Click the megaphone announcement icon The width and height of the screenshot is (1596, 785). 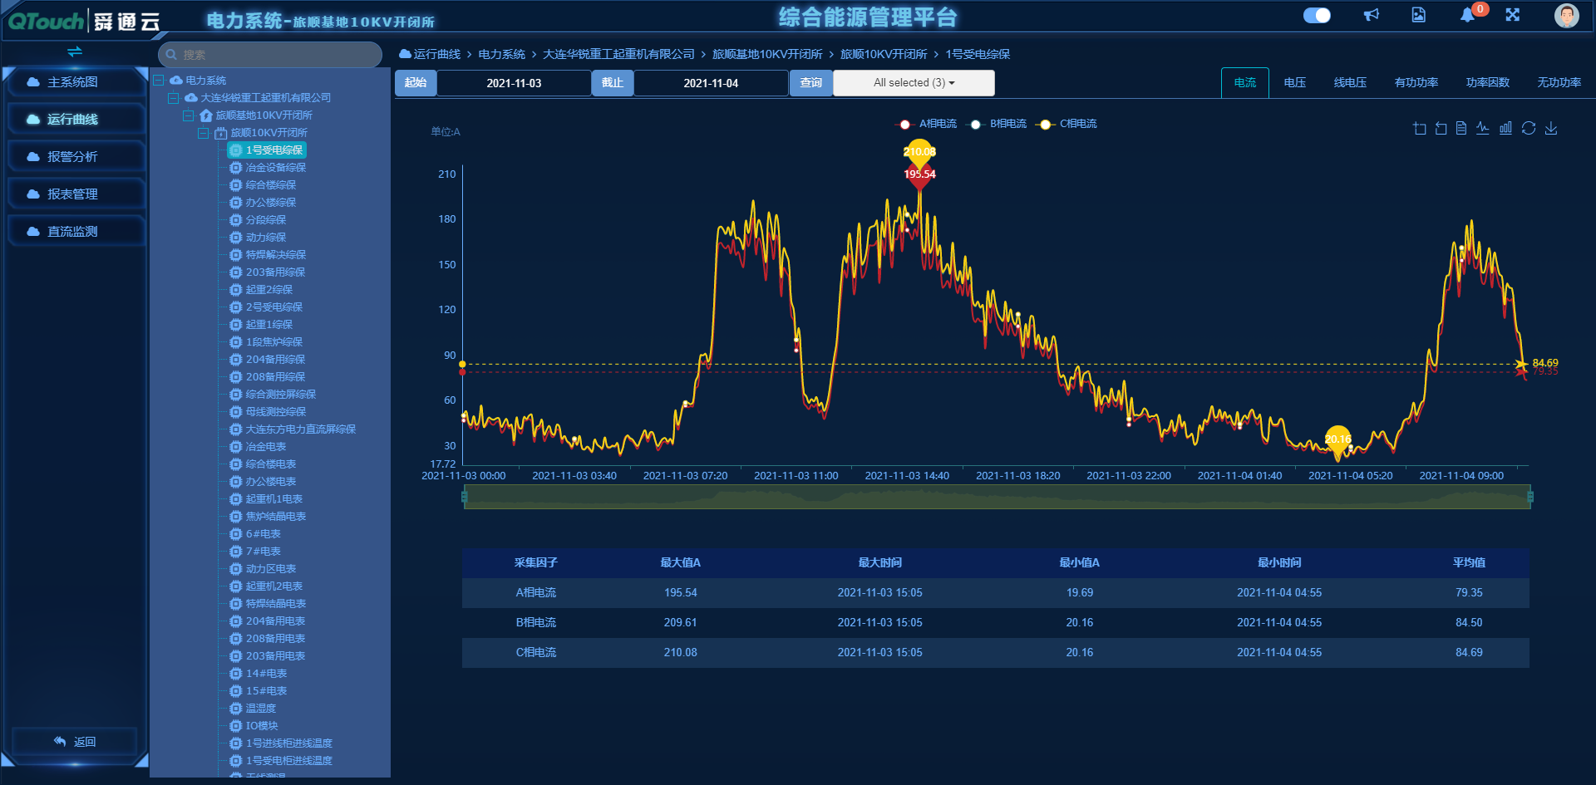(1372, 15)
